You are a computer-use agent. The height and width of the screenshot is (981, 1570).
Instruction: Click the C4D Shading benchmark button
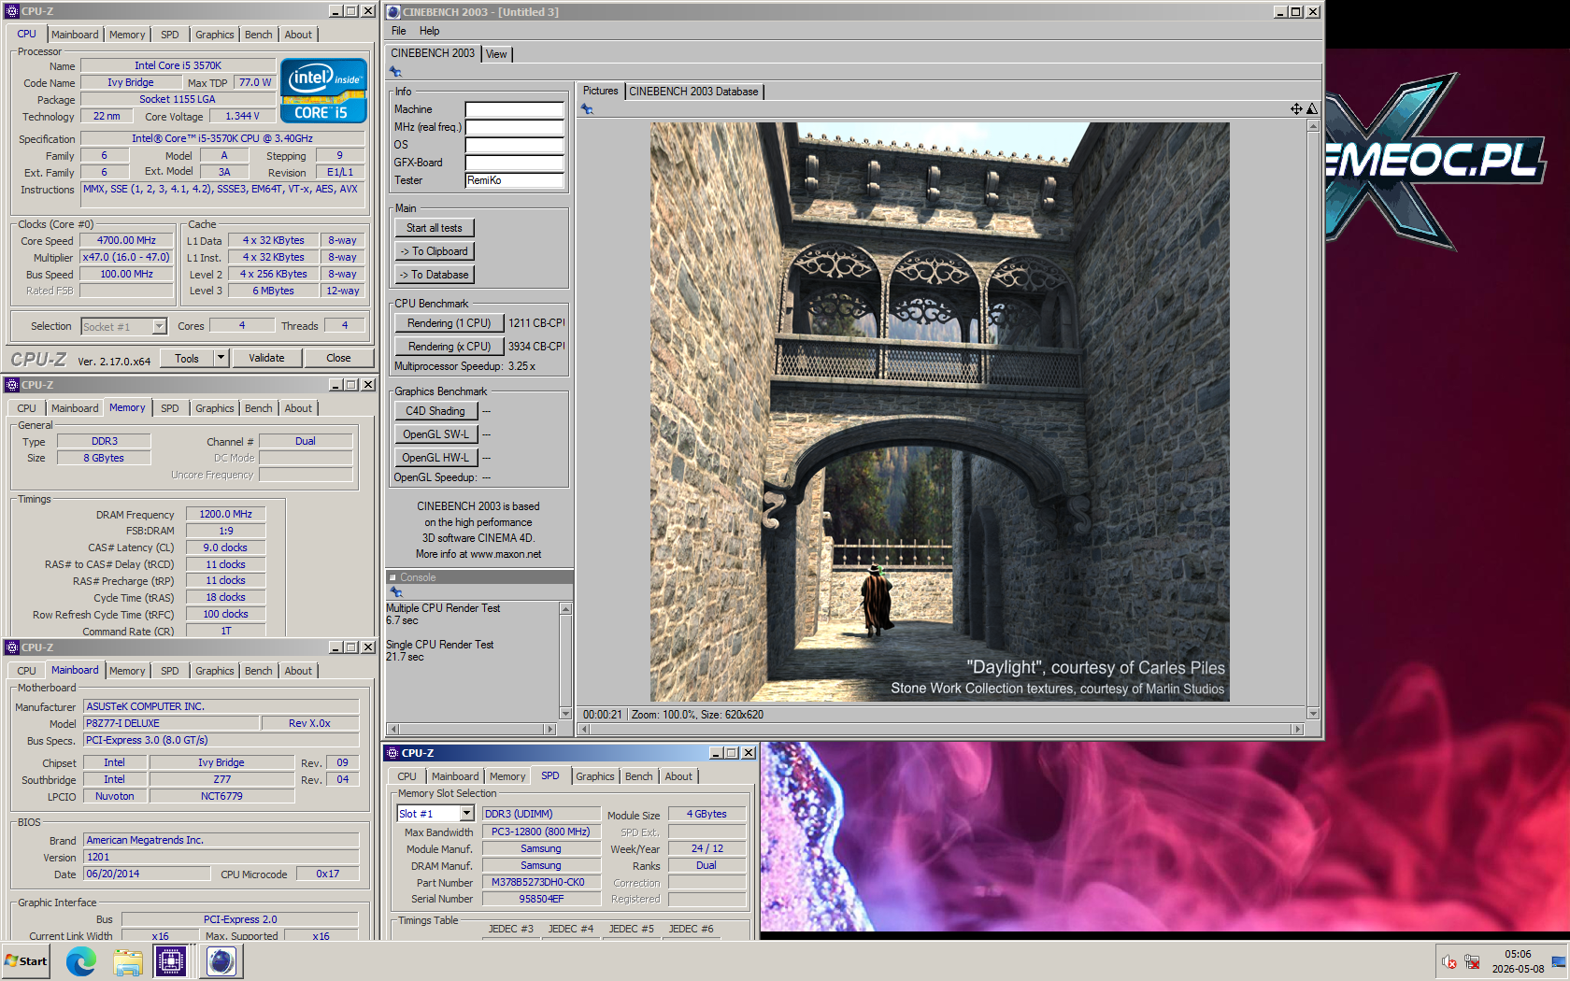point(435,411)
